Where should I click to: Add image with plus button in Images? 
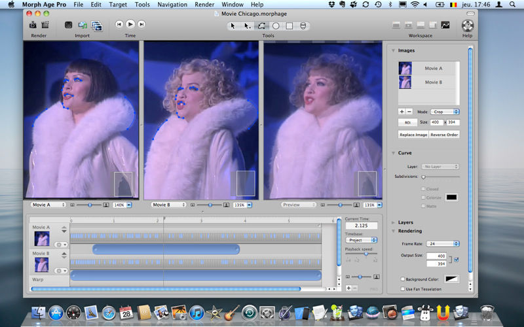click(x=402, y=112)
